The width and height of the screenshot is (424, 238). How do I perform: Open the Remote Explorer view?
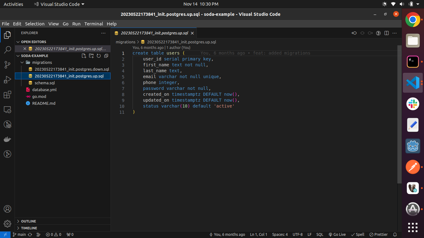[7, 109]
